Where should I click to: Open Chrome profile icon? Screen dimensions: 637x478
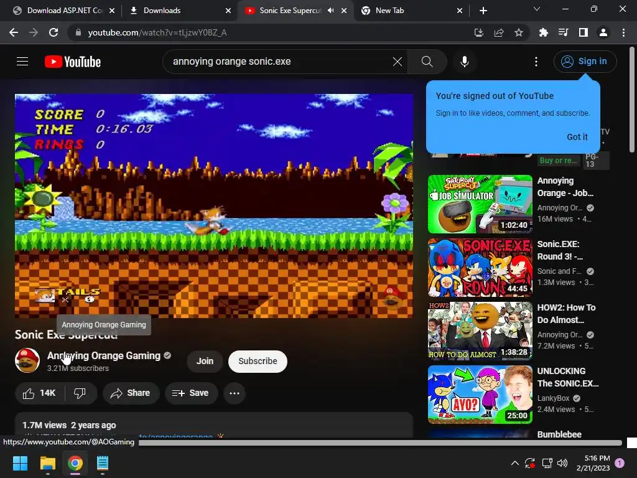[603, 32]
